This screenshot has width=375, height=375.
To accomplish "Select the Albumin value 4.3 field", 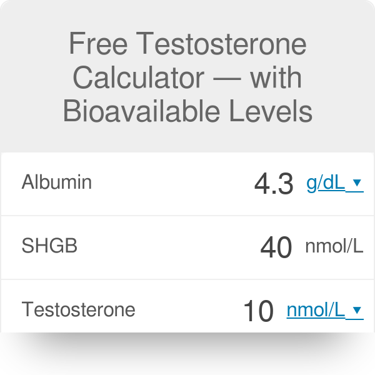I will [x=274, y=184].
